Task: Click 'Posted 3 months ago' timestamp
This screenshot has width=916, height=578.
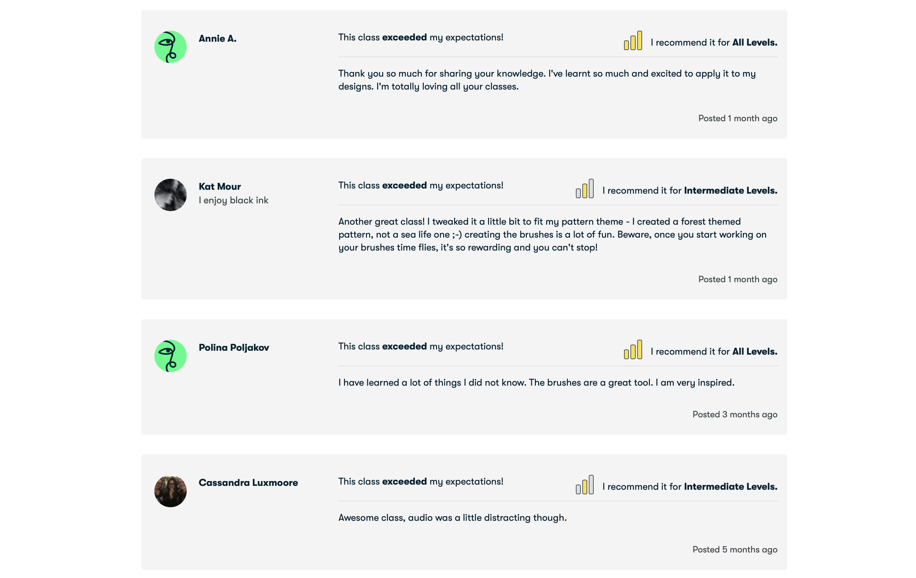Action: coord(735,414)
